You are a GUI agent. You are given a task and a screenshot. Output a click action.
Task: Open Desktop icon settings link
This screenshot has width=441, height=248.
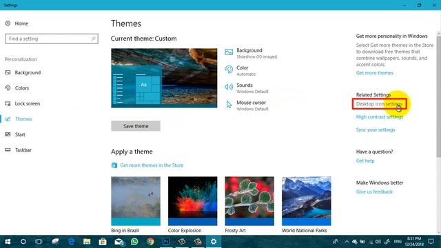click(x=379, y=104)
